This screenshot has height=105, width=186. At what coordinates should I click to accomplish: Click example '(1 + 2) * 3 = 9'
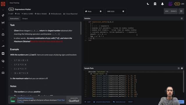pyautogui.click(x=21, y=73)
